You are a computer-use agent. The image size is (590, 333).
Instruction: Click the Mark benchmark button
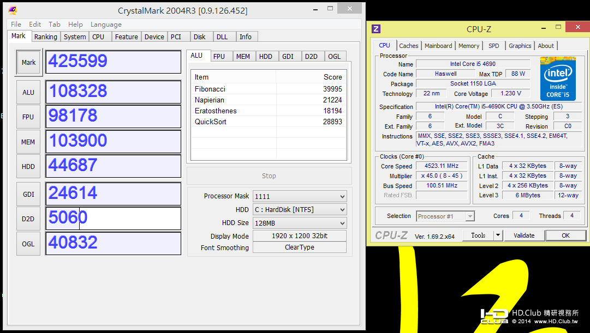point(28,62)
